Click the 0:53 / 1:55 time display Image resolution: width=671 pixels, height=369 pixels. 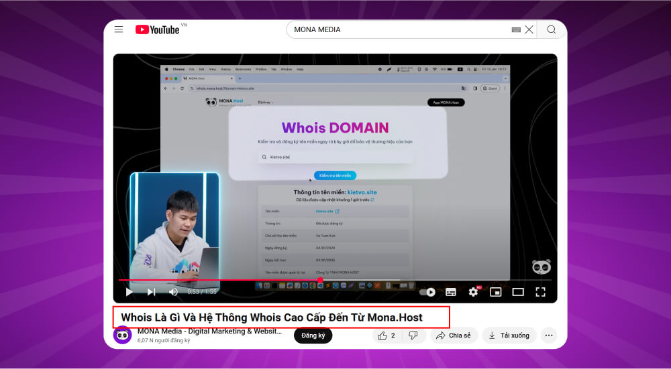pos(202,292)
